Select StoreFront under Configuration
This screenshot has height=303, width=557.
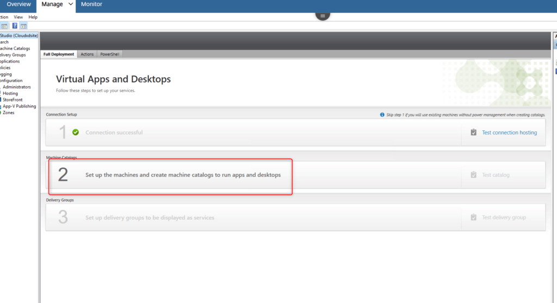[13, 100]
